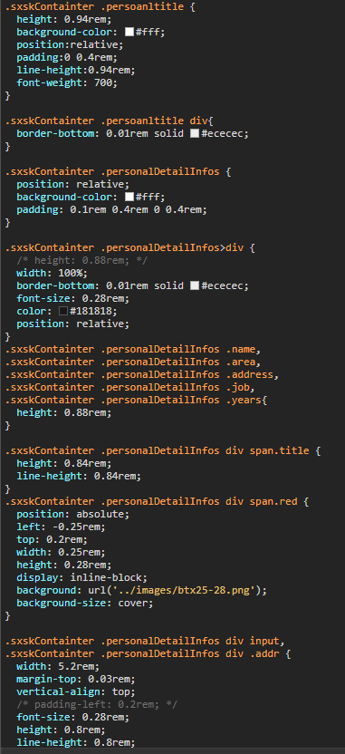Viewport: 345px width, 754px height.
Task: Open the #ececec swatch in the .personalDetailInfos>div rule
Action: [x=195, y=286]
